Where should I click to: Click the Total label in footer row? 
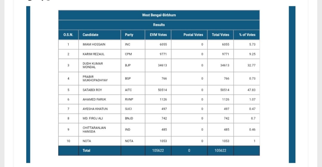point(86,151)
